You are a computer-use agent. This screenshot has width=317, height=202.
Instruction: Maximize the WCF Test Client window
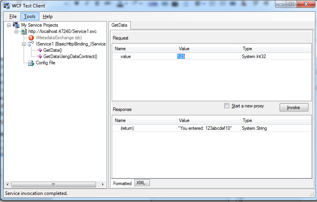coord(291,4)
